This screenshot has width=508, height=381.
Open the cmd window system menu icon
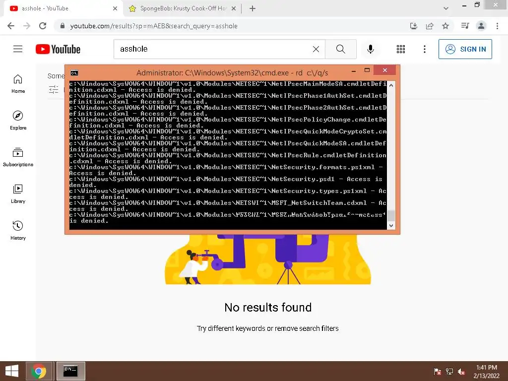pyautogui.click(x=74, y=73)
